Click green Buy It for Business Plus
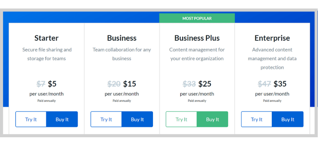Image resolution: width=318 pixels, height=156 pixels. point(213,119)
